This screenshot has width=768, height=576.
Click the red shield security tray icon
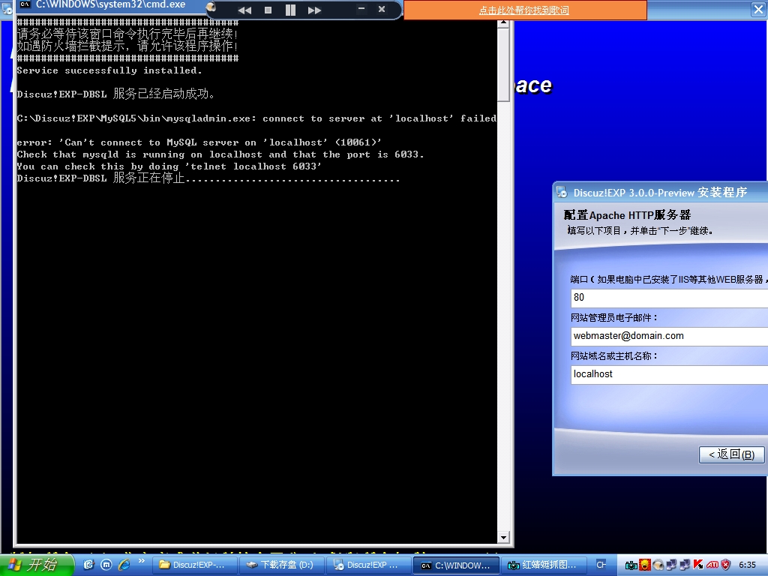pos(726,565)
